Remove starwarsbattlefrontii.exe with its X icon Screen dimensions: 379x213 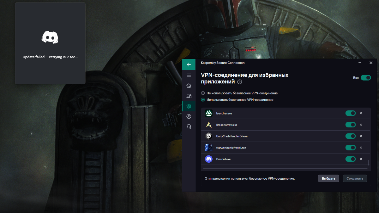point(361,148)
